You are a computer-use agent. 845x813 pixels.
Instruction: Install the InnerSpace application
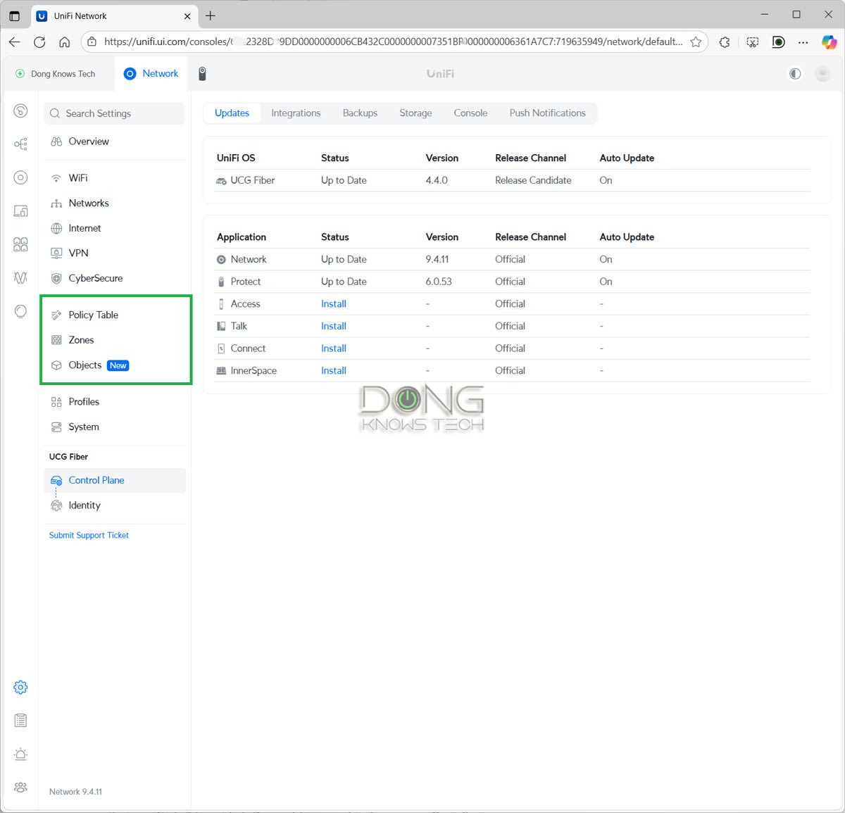click(334, 371)
